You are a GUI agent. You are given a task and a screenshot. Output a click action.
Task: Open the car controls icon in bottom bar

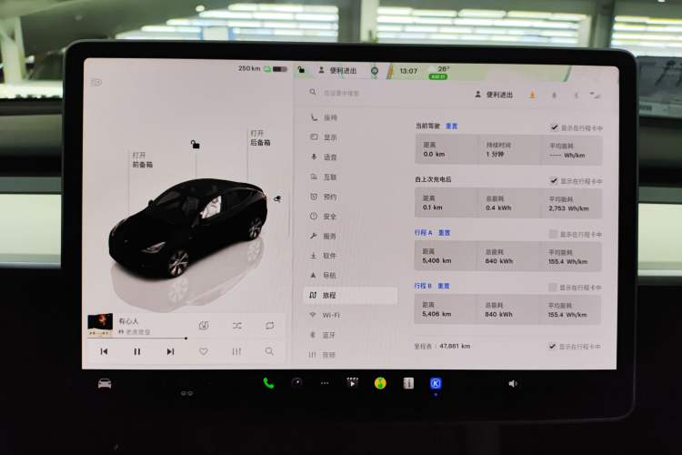[105, 383]
